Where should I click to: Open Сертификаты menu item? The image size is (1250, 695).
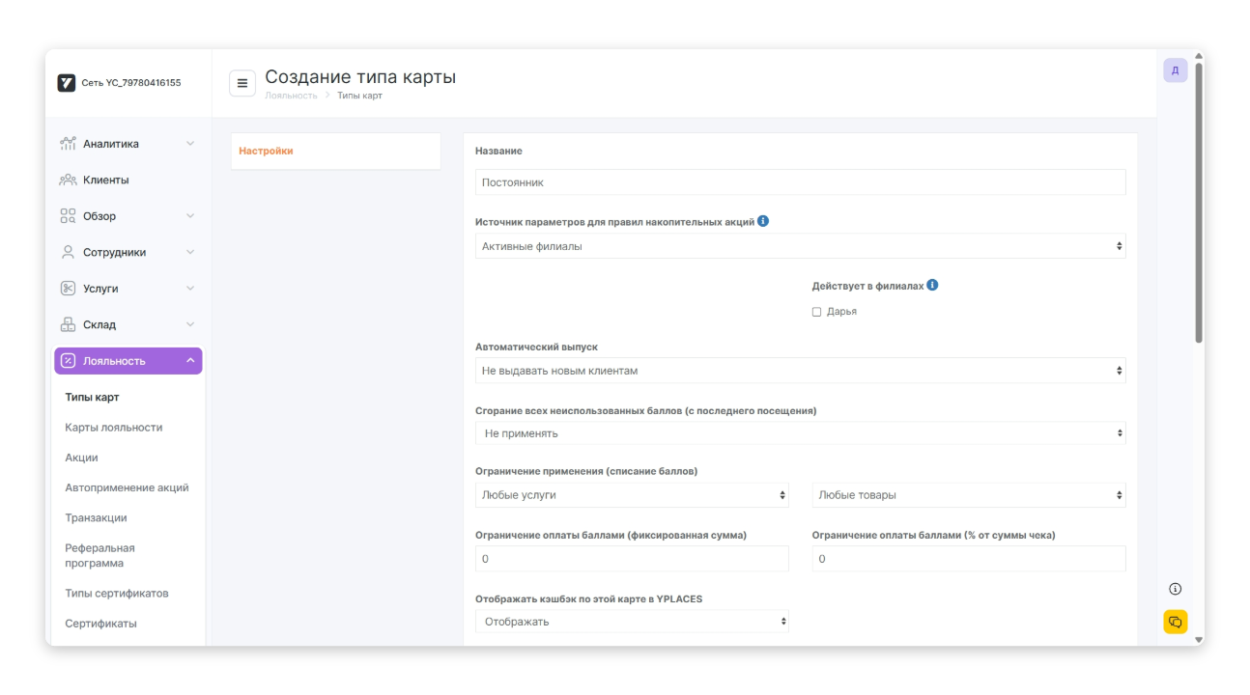100,624
